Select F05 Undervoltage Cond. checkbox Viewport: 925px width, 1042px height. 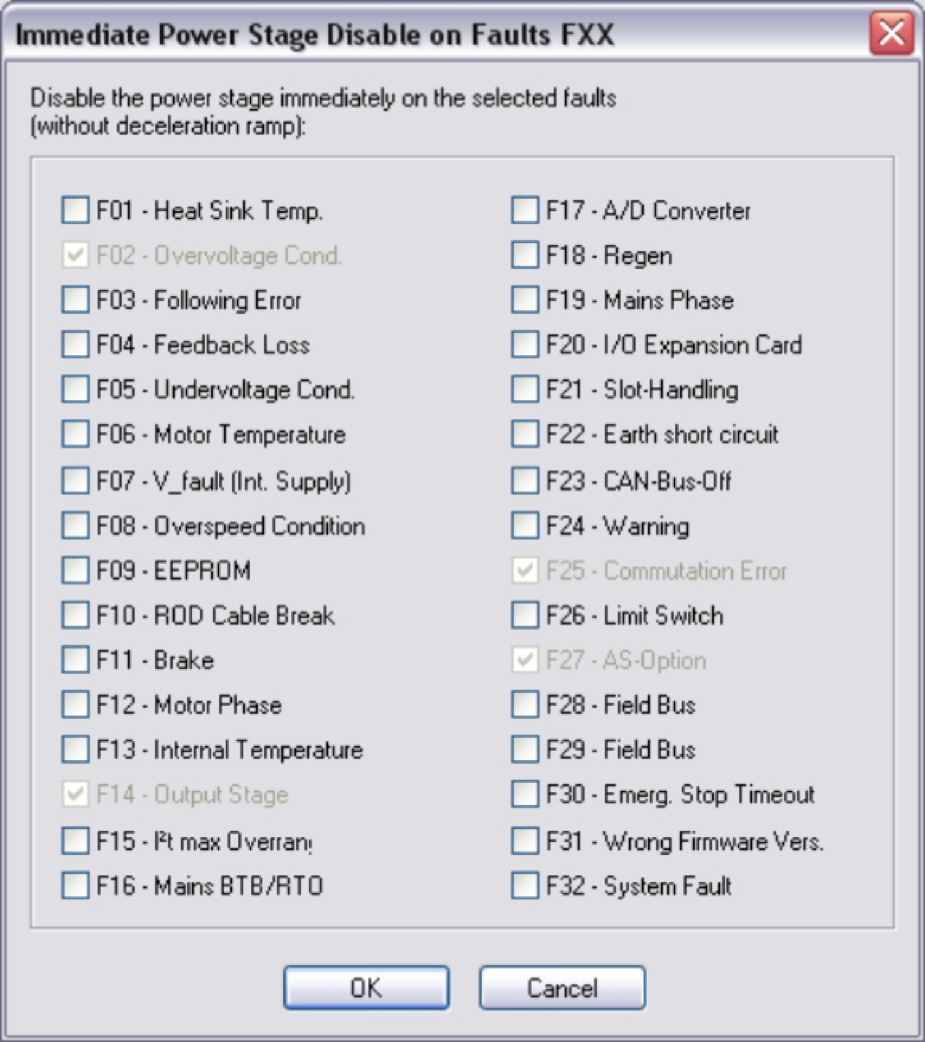[x=76, y=390]
